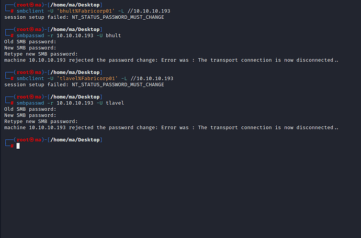
Task: Click 'Old SMB password:' under the bhult smbpasswd command
Action: 30,42
